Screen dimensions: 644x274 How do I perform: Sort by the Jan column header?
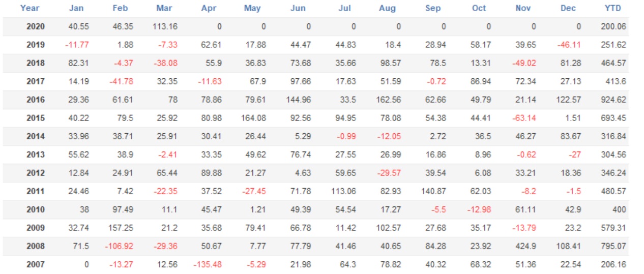(x=76, y=8)
